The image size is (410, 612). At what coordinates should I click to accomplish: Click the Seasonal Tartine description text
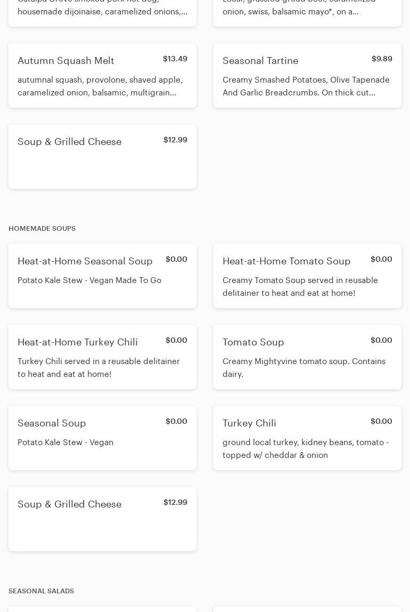[306, 86]
